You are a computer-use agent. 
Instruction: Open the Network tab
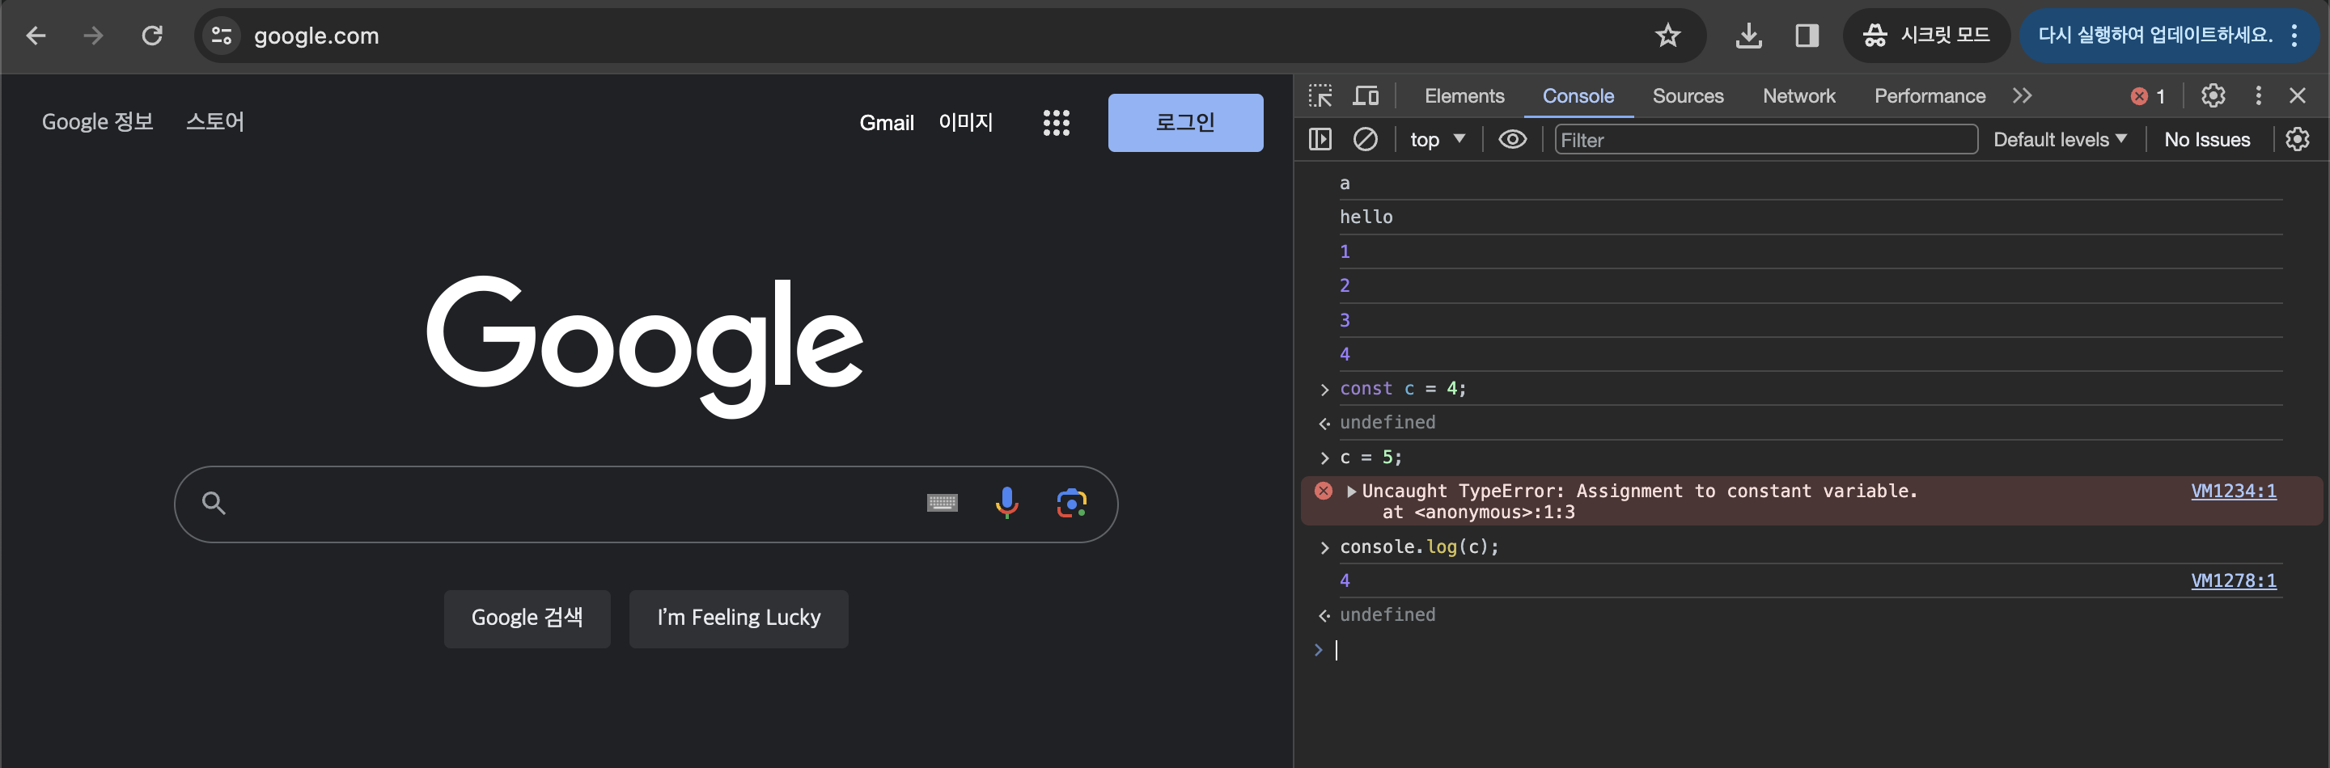pos(1798,95)
